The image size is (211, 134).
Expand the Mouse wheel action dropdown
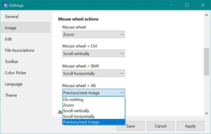point(93,35)
